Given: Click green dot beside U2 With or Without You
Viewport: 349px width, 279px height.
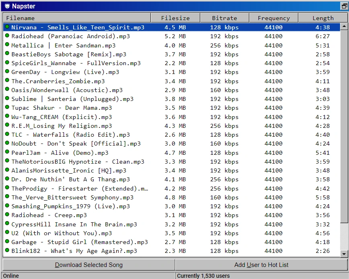Looking at the screenshot, I should pos(7,232).
